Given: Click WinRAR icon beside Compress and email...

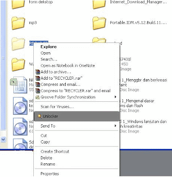Looking at the screenshot, I should pyautogui.click(x=38, y=85).
